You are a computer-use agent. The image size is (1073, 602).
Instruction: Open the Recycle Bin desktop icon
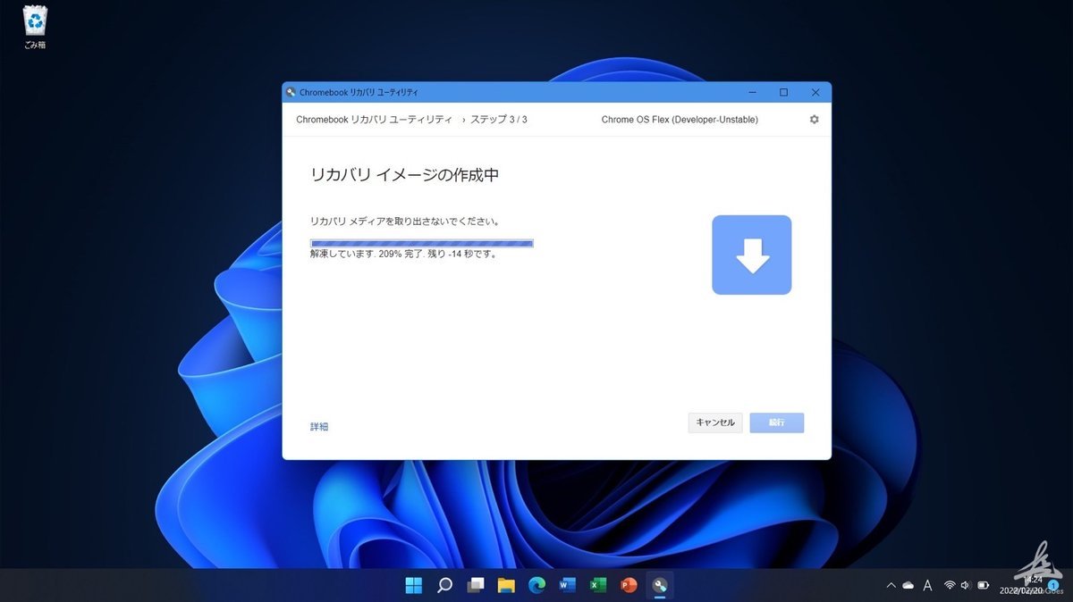(35, 27)
